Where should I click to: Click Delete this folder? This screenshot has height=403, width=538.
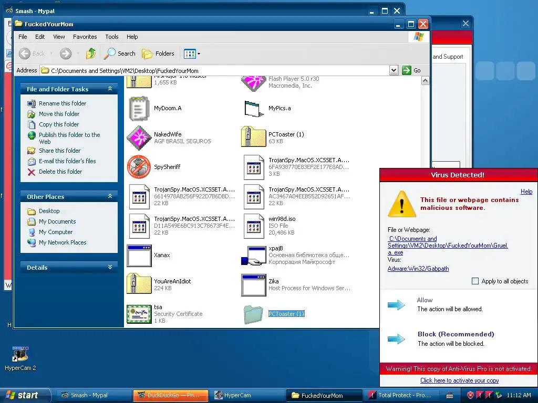coord(60,172)
